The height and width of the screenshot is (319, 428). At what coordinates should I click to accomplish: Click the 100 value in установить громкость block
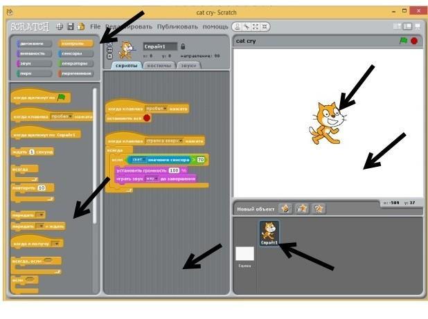click(174, 170)
